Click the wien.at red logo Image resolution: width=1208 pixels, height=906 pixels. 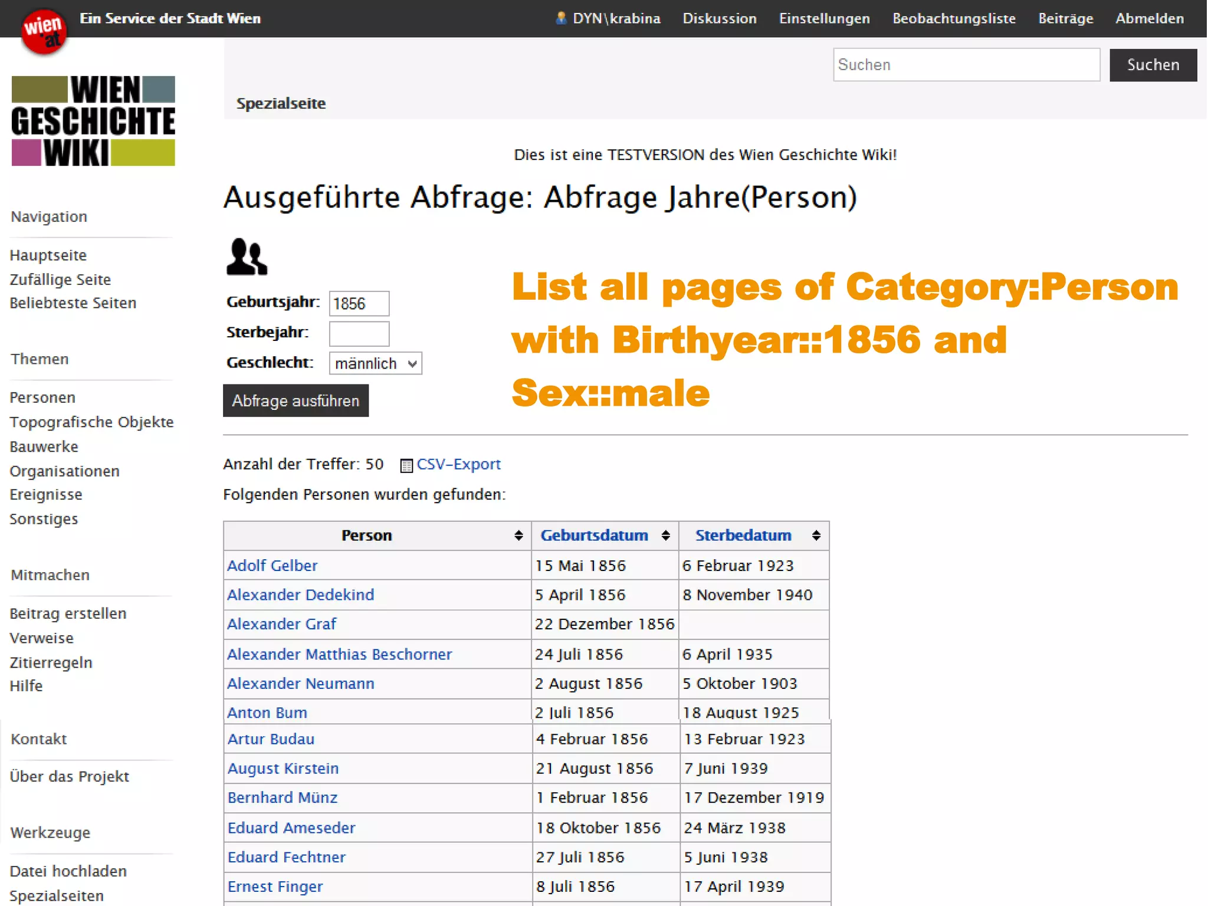(44, 32)
